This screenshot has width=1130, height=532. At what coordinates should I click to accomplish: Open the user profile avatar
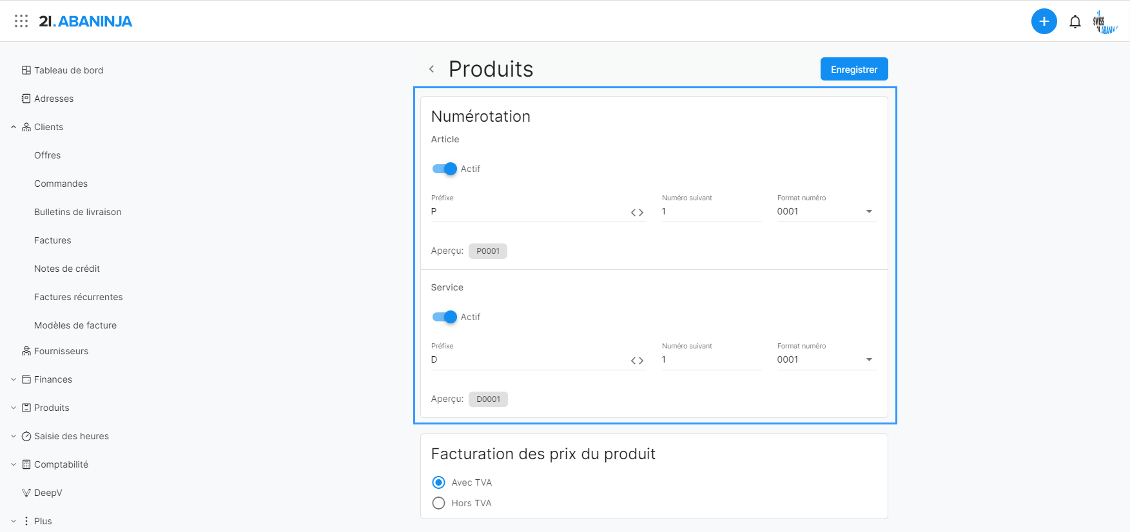click(1104, 22)
